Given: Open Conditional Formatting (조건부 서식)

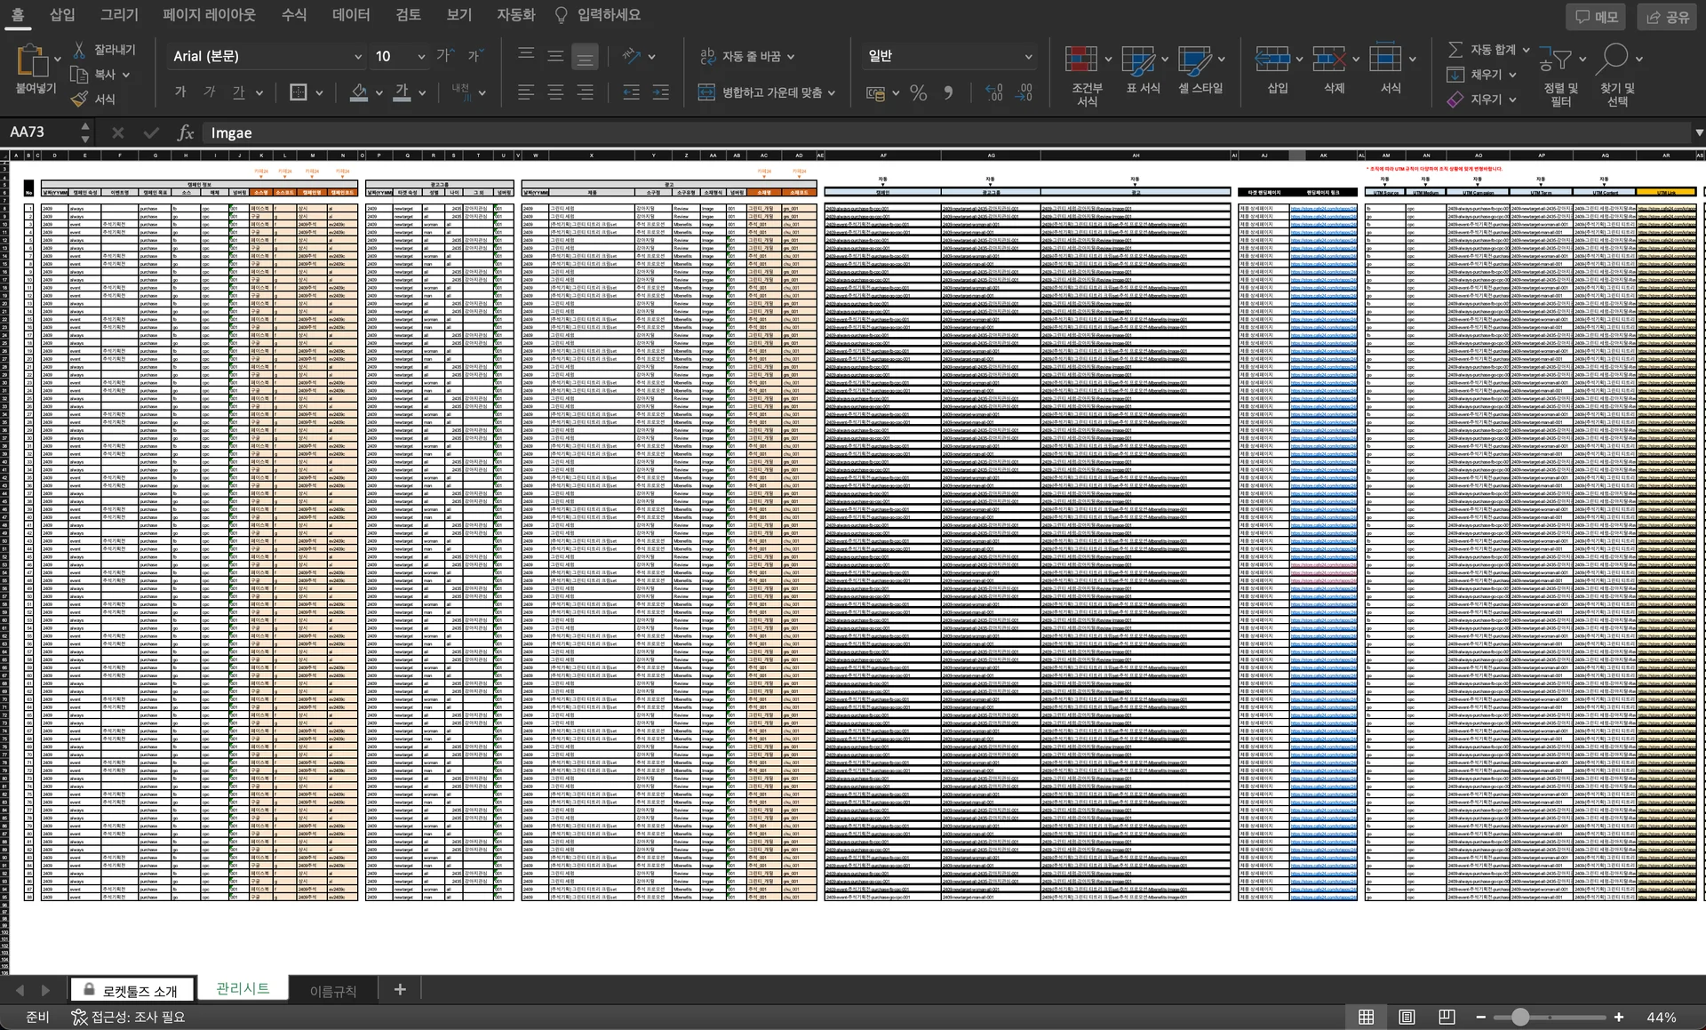Looking at the screenshot, I should [x=1081, y=60].
